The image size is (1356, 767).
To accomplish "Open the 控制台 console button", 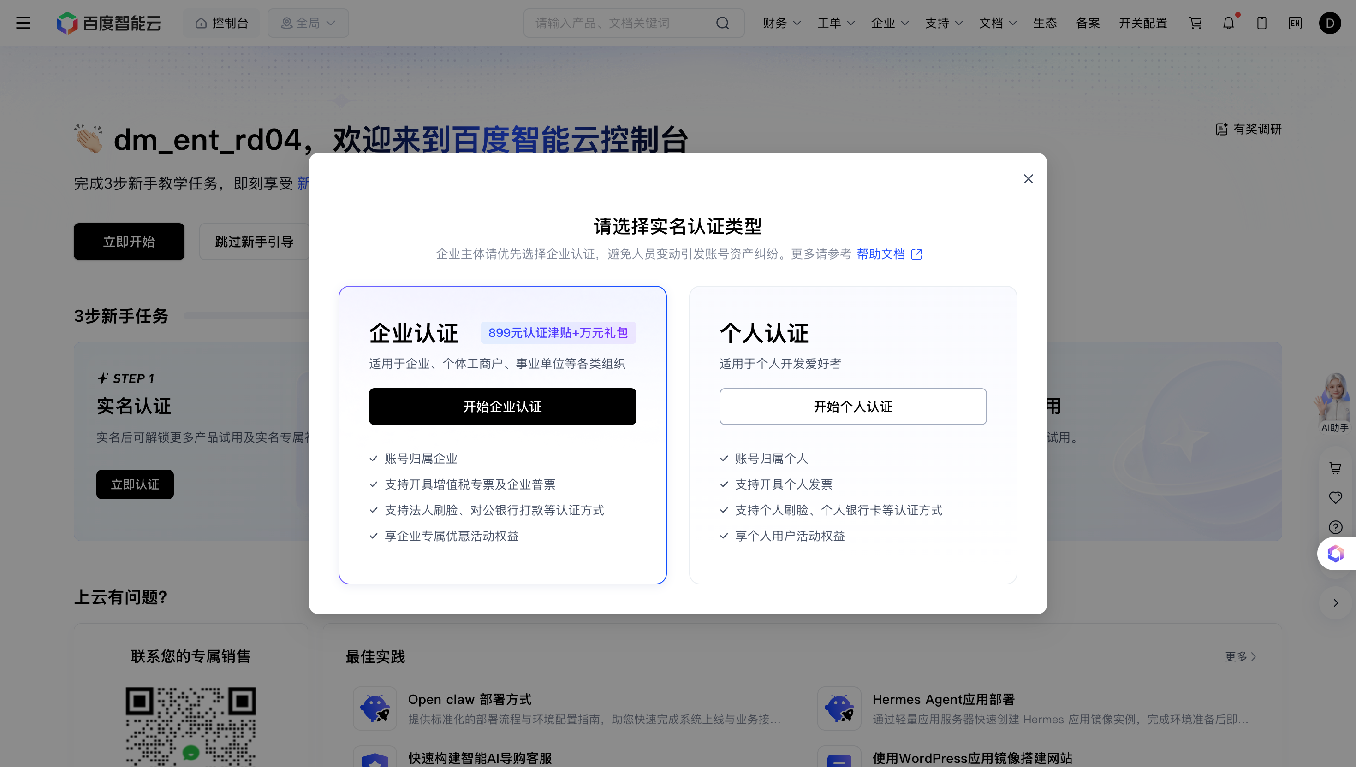I will (221, 23).
